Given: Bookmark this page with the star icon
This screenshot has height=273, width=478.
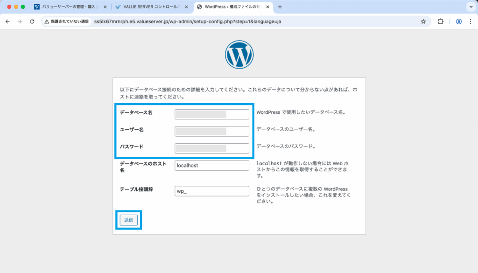Looking at the screenshot, I should point(423,21).
